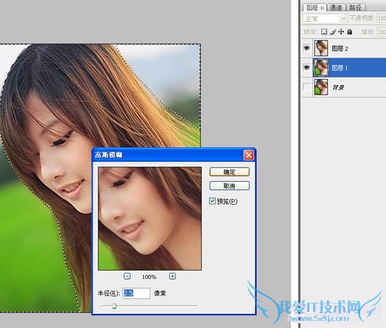Select the 背景 layer name
Screen dimensions: 386x328
[x=338, y=87]
